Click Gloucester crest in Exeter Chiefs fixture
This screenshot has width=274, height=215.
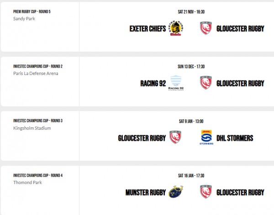coord(206,28)
